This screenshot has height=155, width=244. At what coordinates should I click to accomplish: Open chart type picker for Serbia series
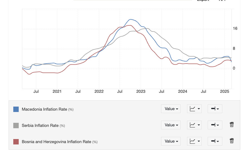[194, 125]
